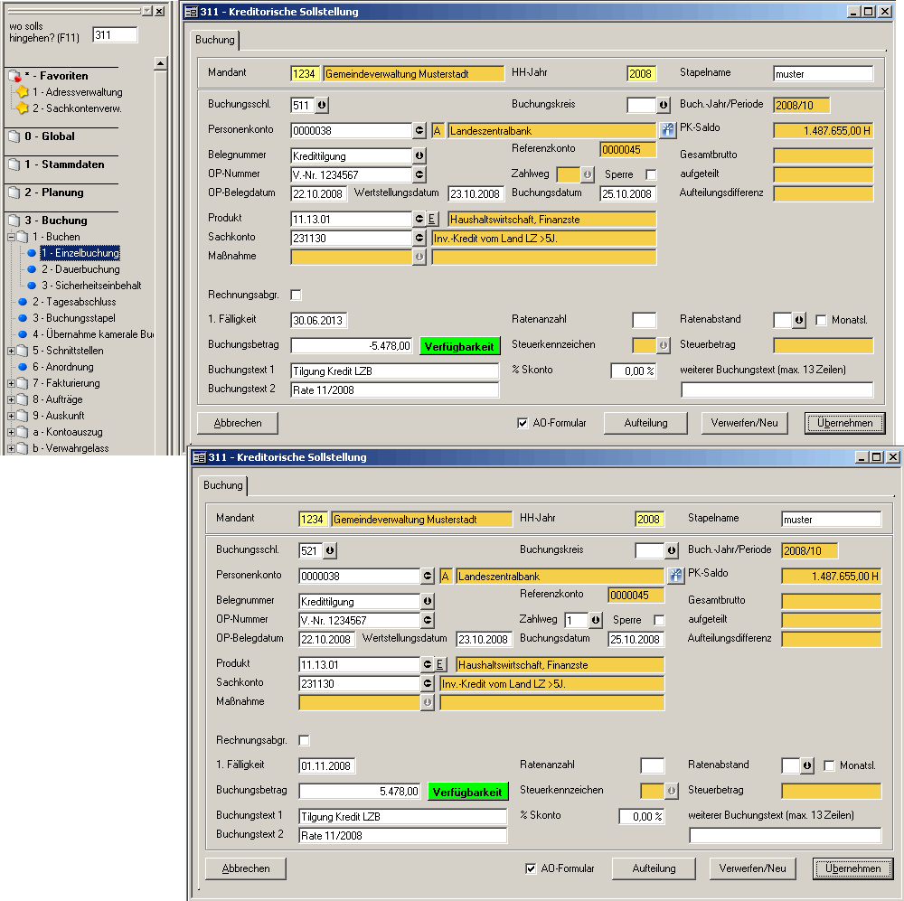Click the person lookup icon beside PK-Saldo in the Buchungsschl. 511 window
Screen dimensions: 904x901
tap(667, 130)
